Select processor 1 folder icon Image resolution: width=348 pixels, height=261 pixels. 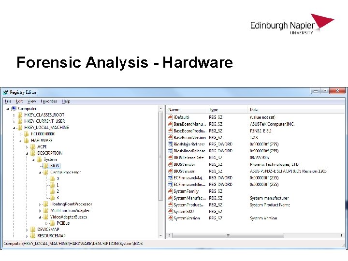[52, 185]
